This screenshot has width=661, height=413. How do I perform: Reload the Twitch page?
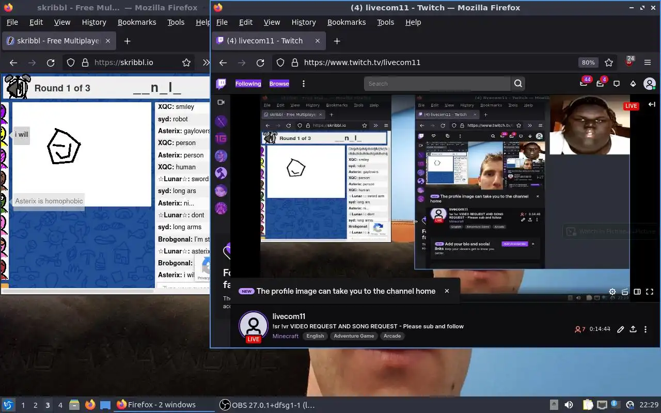(x=260, y=62)
